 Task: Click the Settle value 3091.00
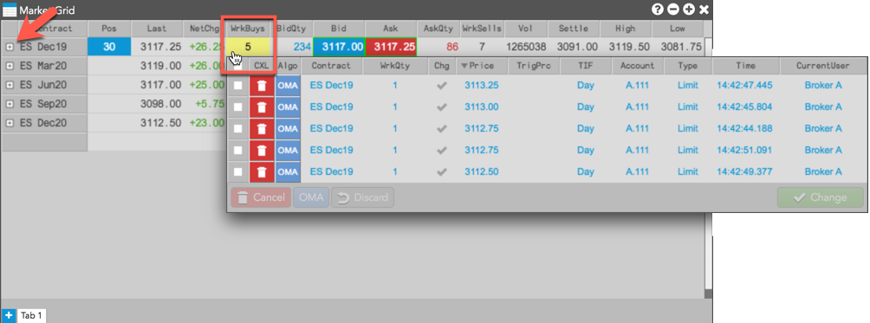click(577, 47)
